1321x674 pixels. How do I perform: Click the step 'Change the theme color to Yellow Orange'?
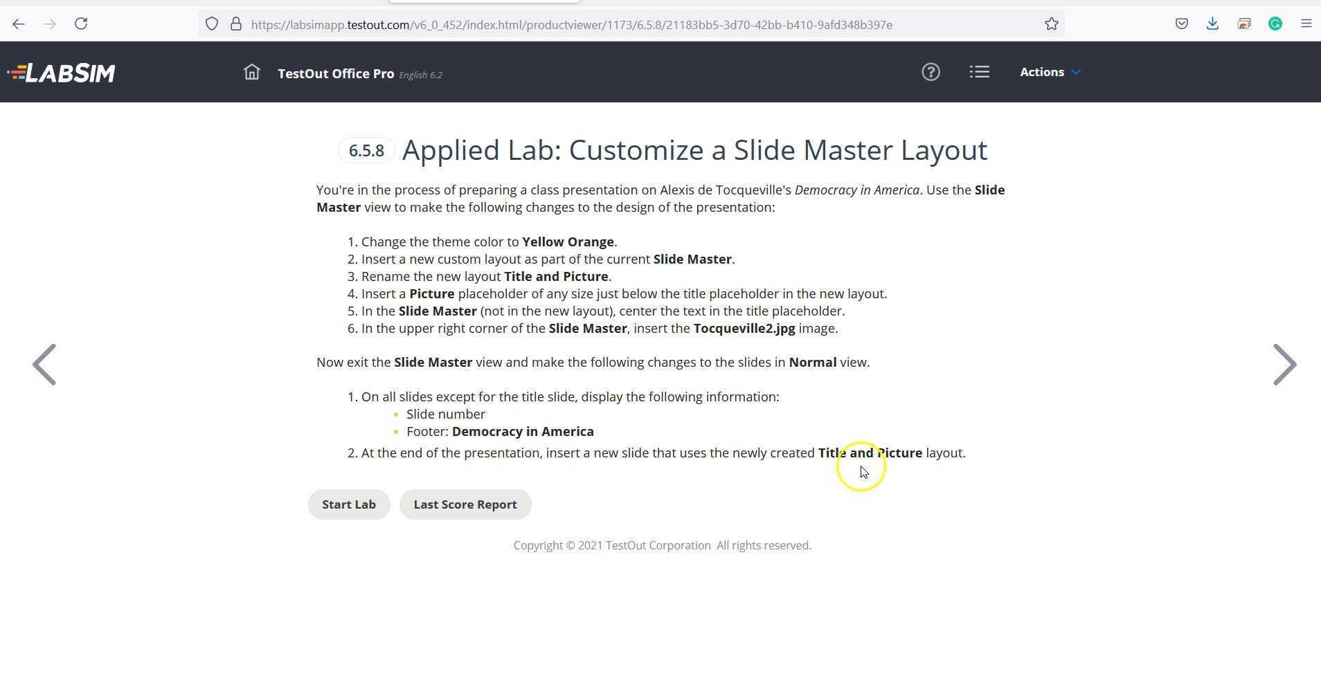(489, 242)
